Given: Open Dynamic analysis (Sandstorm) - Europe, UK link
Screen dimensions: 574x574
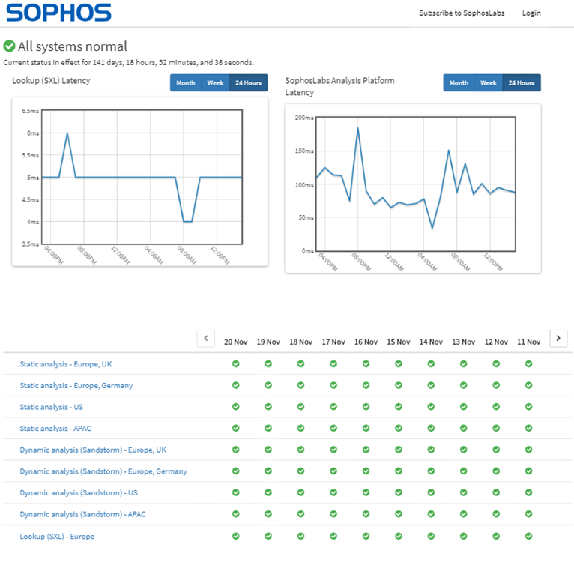Looking at the screenshot, I should (x=93, y=450).
